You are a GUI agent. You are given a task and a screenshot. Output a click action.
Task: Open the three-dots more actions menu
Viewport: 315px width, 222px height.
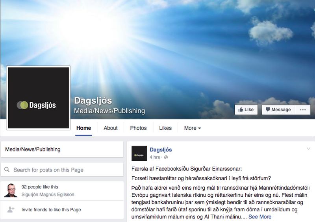(303, 110)
